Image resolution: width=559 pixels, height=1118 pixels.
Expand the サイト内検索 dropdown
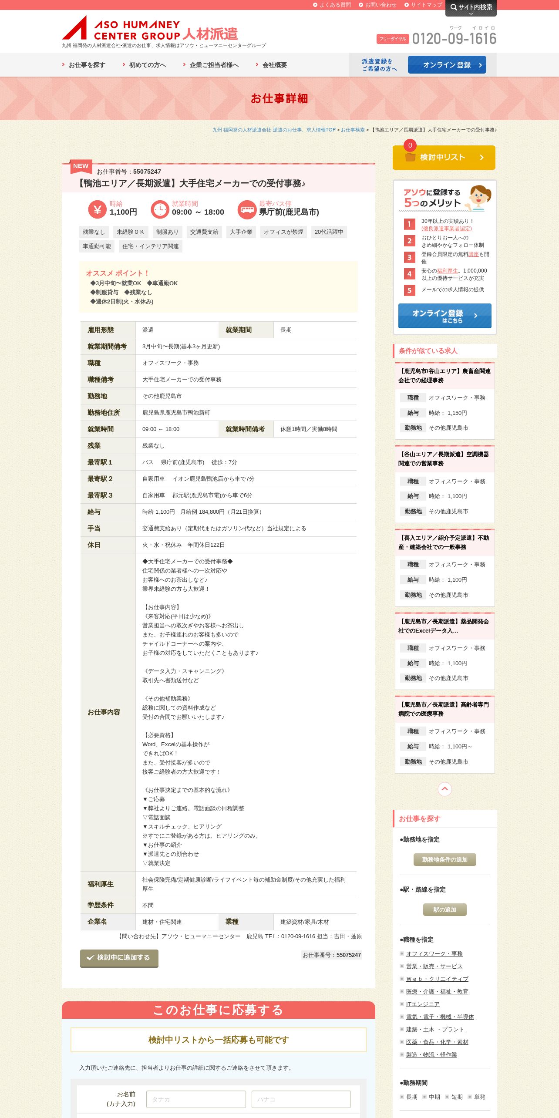[471, 8]
